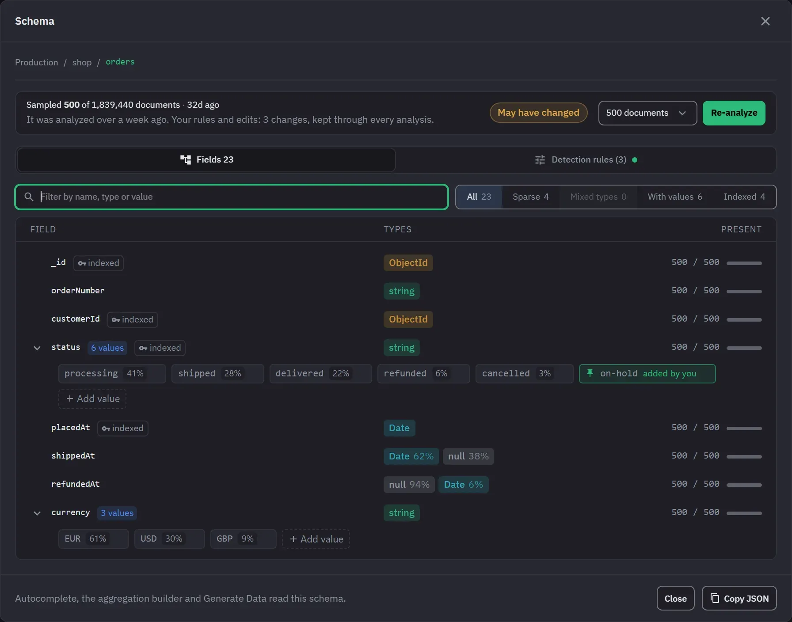Select the shipped 28% value chip
Image resolution: width=792 pixels, height=622 pixels.
pyautogui.click(x=217, y=374)
